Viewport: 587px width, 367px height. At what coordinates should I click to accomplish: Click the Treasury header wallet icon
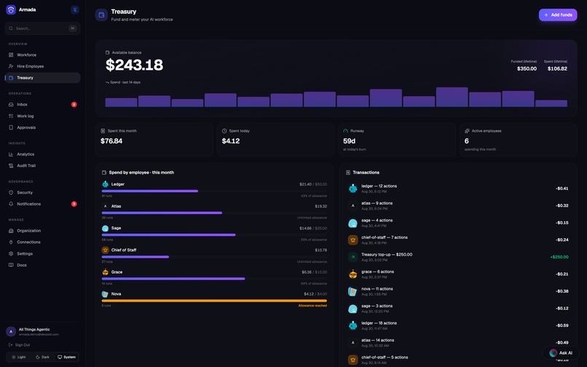101,15
